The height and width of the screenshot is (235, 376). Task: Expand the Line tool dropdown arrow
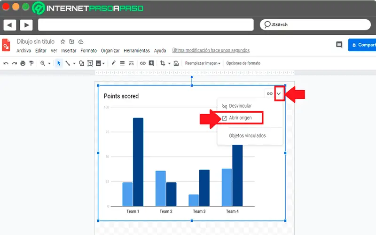click(x=74, y=63)
